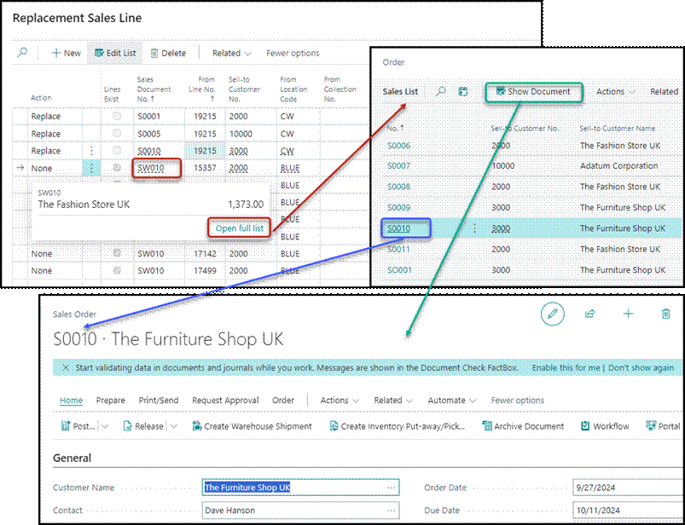This screenshot has height=525, width=685.
Task: Open the Actions dropdown in Sales List
Action: pos(615,91)
